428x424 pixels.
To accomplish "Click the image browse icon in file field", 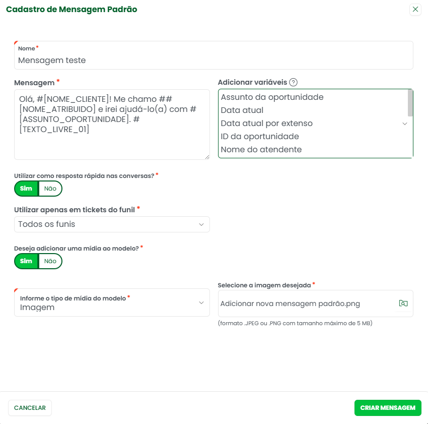I will [403, 304].
